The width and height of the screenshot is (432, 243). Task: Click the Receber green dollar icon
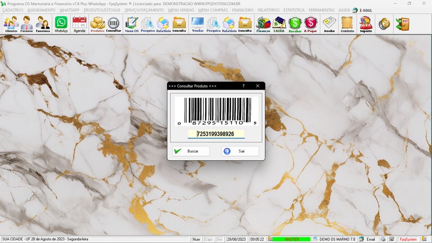(295, 24)
